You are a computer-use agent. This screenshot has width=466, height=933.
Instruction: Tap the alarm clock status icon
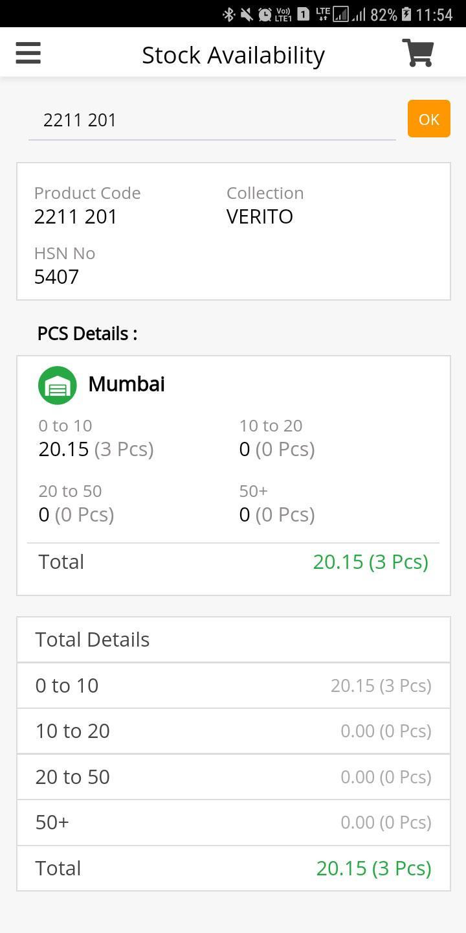265,14
